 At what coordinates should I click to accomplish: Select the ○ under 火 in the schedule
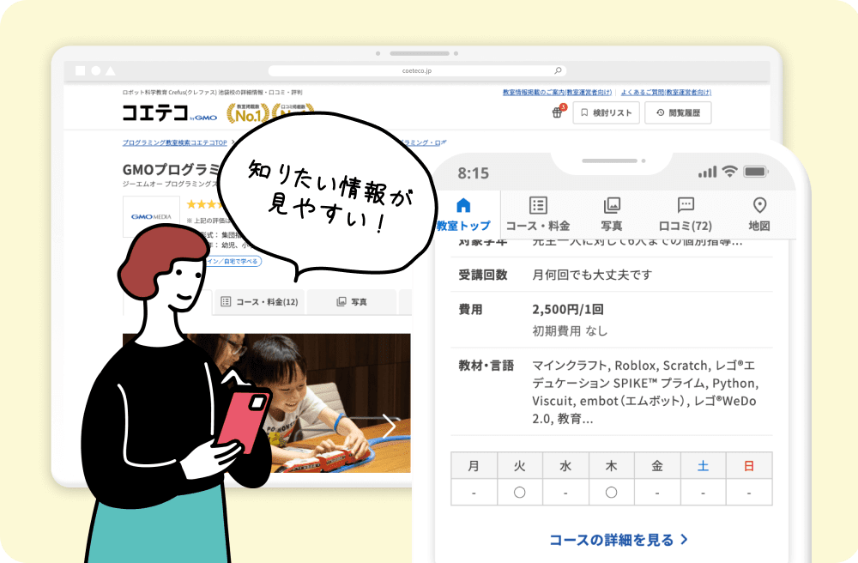520,493
